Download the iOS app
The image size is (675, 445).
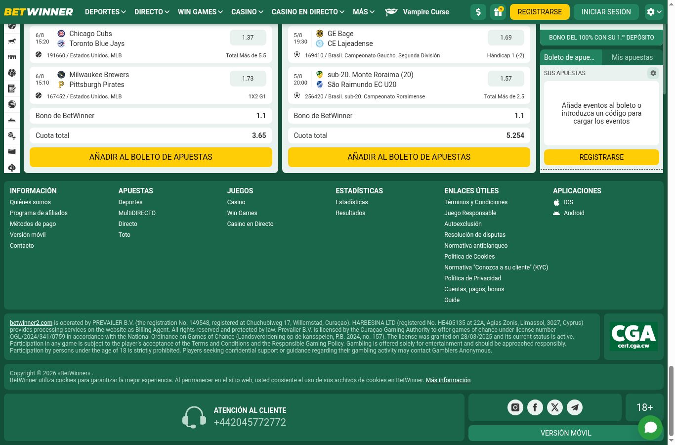click(x=563, y=202)
